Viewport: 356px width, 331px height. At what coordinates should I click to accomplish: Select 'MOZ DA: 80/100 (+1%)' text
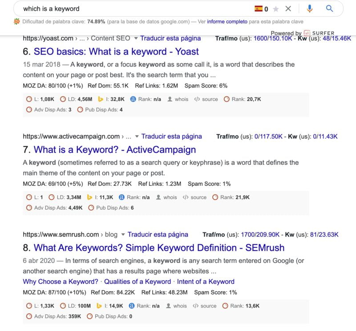[53, 86]
